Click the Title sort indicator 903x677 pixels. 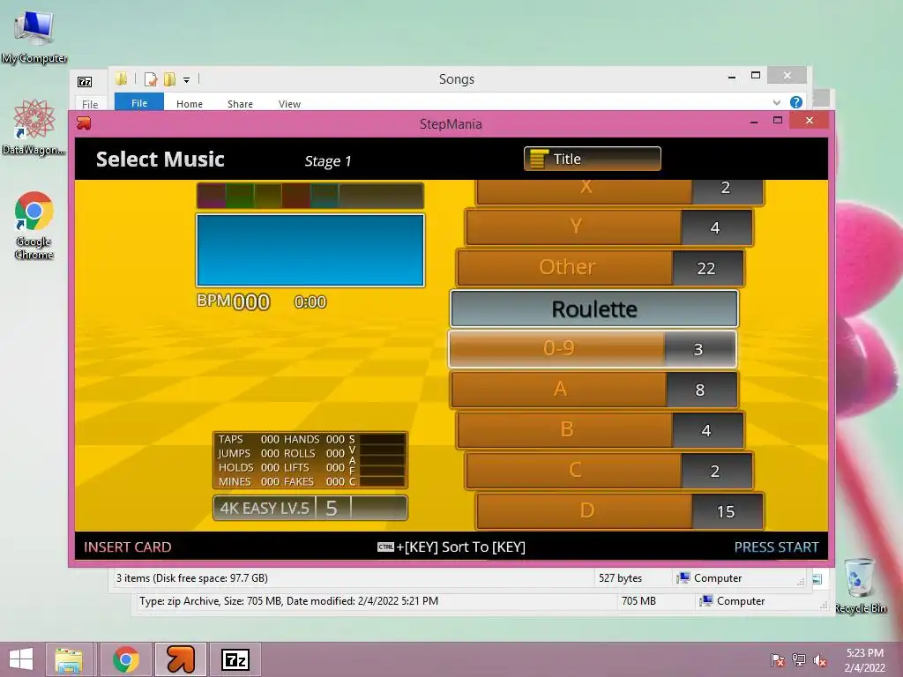click(592, 159)
